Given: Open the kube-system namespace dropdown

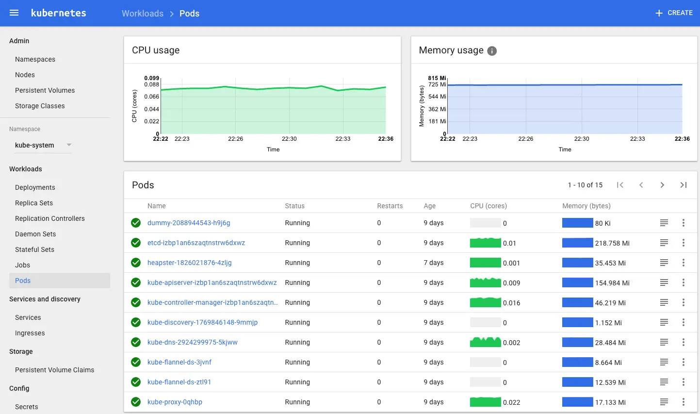Looking at the screenshot, I should [x=43, y=145].
